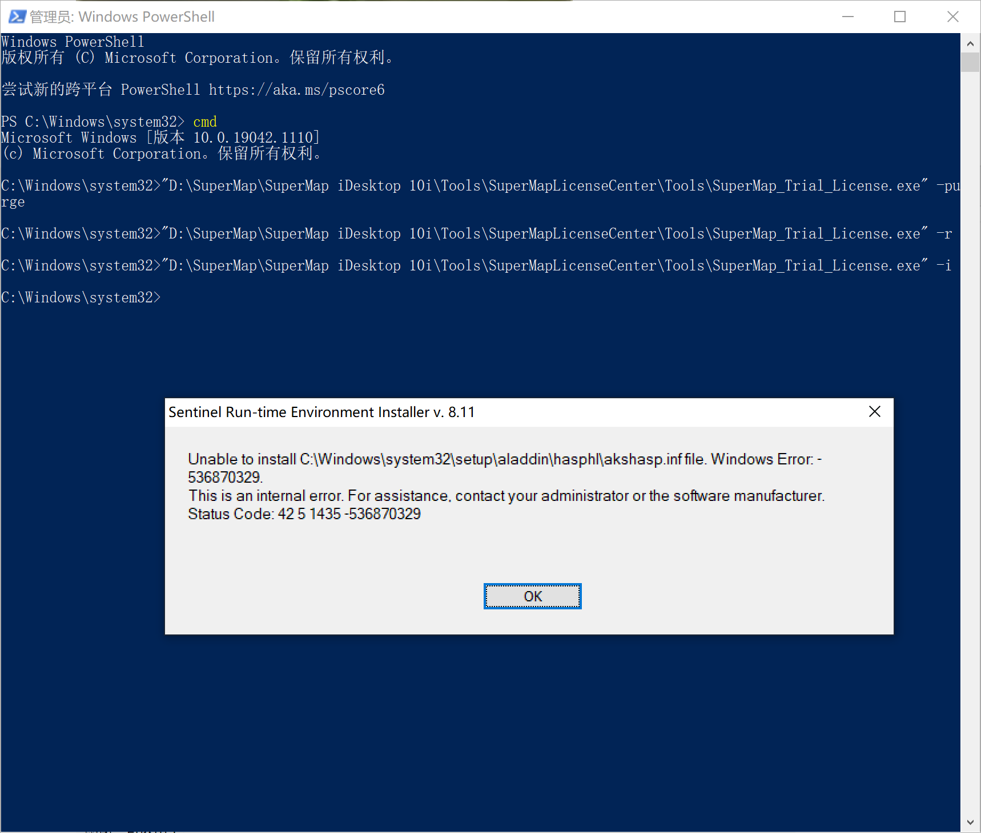Click the Sentinel installer dialog title text
The image size is (981, 833).
click(321, 412)
